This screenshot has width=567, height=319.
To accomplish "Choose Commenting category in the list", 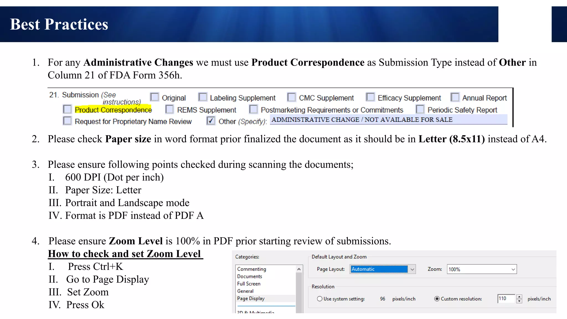I will pyautogui.click(x=251, y=269).
